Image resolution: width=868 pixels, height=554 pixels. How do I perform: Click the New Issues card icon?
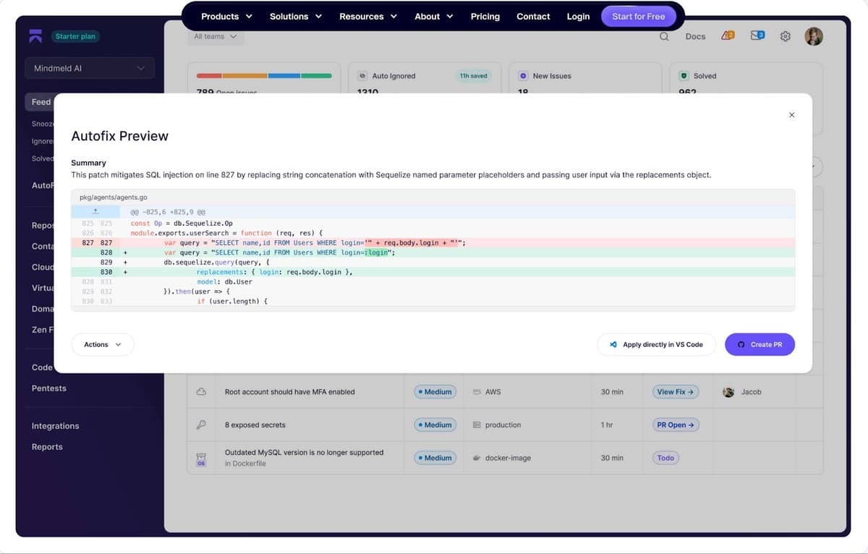(523, 76)
